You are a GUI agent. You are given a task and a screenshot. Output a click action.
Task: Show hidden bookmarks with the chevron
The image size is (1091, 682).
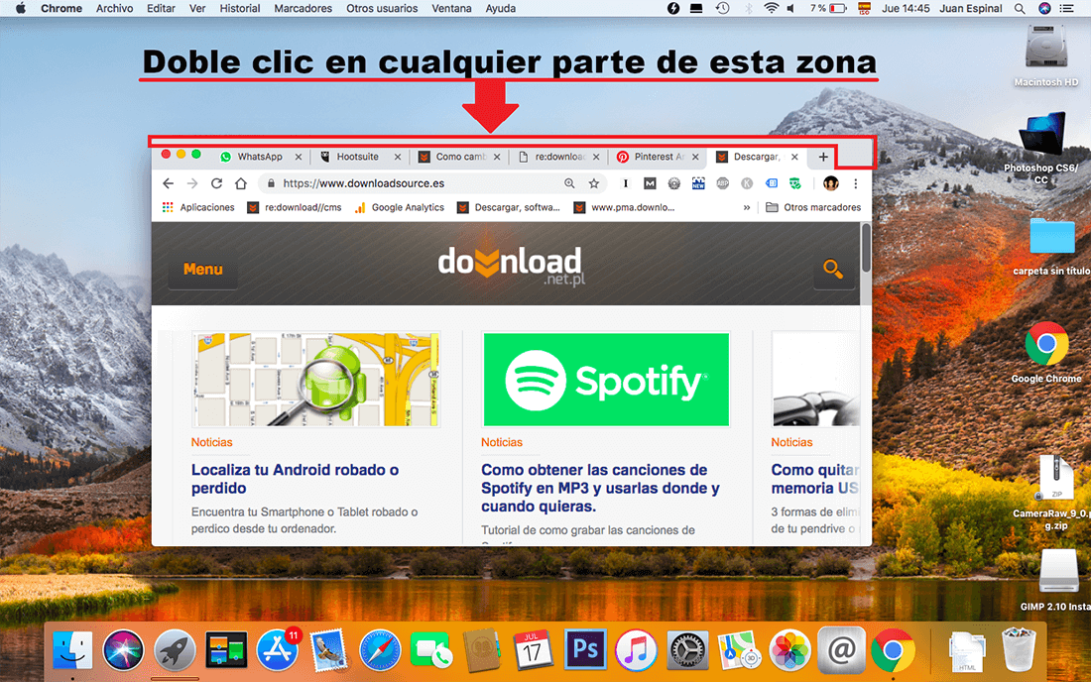(x=747, y=207)
